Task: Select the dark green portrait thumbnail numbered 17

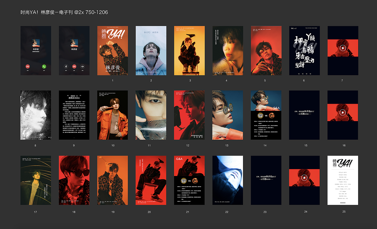Action: [36, 180]
